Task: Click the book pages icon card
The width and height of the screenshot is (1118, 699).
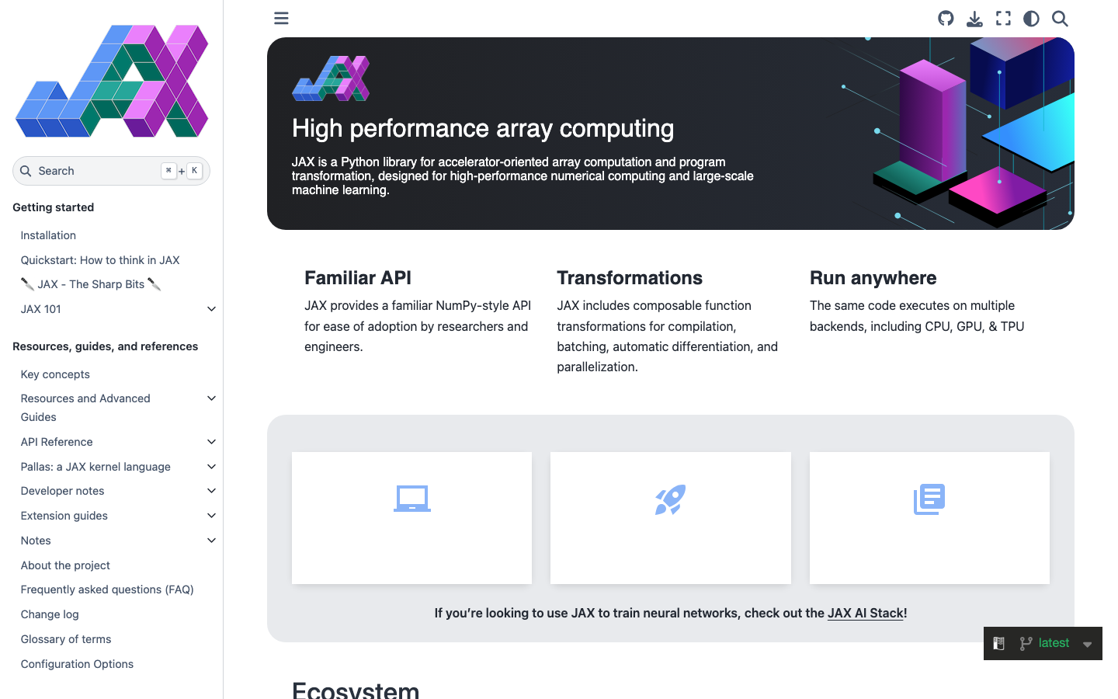Action: click(x=929, y=518)
